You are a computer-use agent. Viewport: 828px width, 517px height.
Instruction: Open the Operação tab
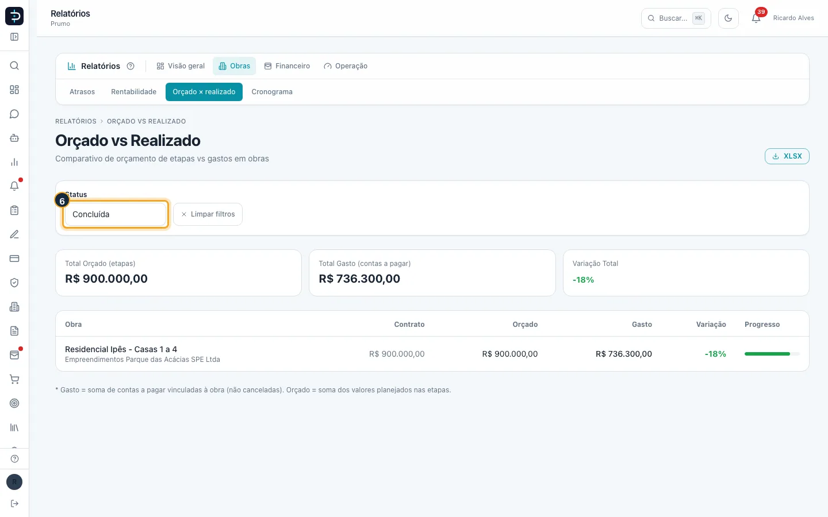(346, 66)
